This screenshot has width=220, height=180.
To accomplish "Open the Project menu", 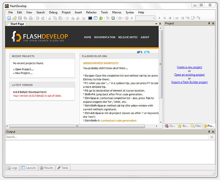I will point(66,12).
